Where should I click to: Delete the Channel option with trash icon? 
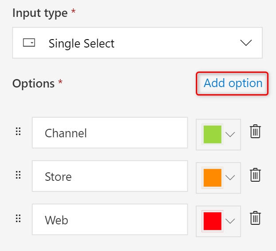pyautogui.click(x=255, y=132)
